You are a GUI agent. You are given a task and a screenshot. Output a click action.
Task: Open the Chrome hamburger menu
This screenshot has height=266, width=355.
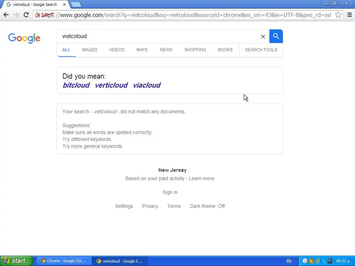click(x=349, y=15)
